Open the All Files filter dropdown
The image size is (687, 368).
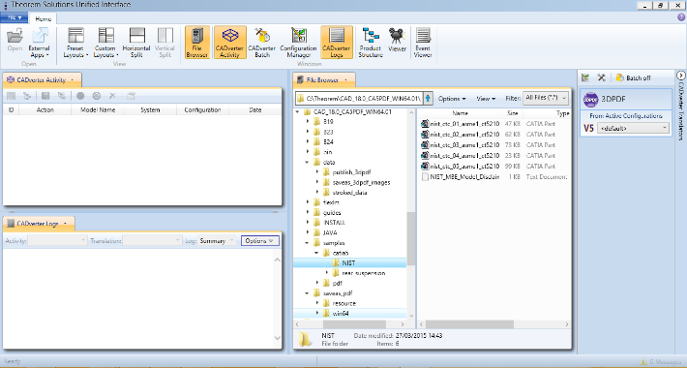pos(546,98)
